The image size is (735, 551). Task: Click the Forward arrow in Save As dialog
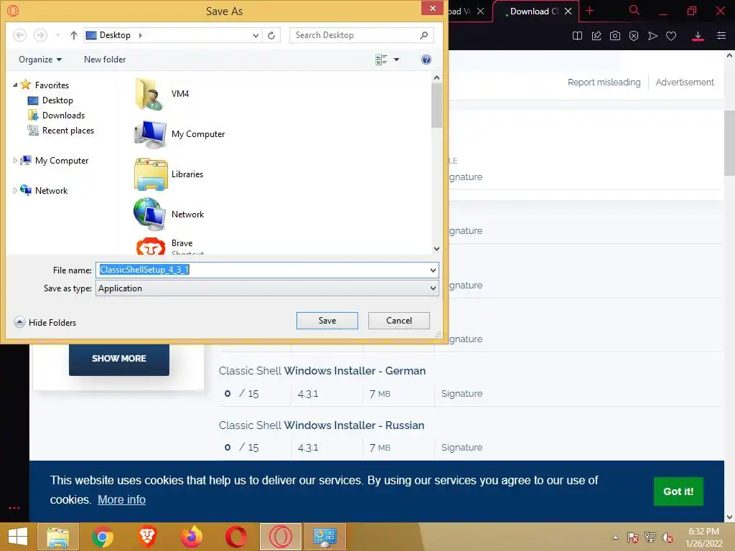pyautogui.click(x=40, y=35)
